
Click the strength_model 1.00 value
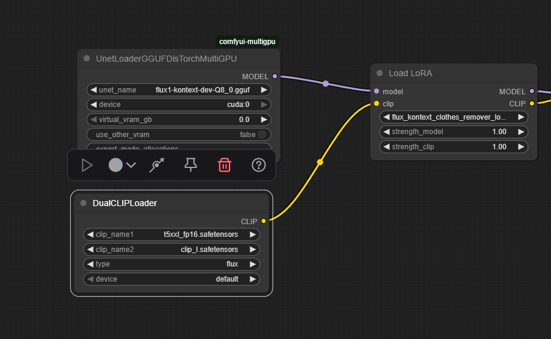[x=499, y=132]
